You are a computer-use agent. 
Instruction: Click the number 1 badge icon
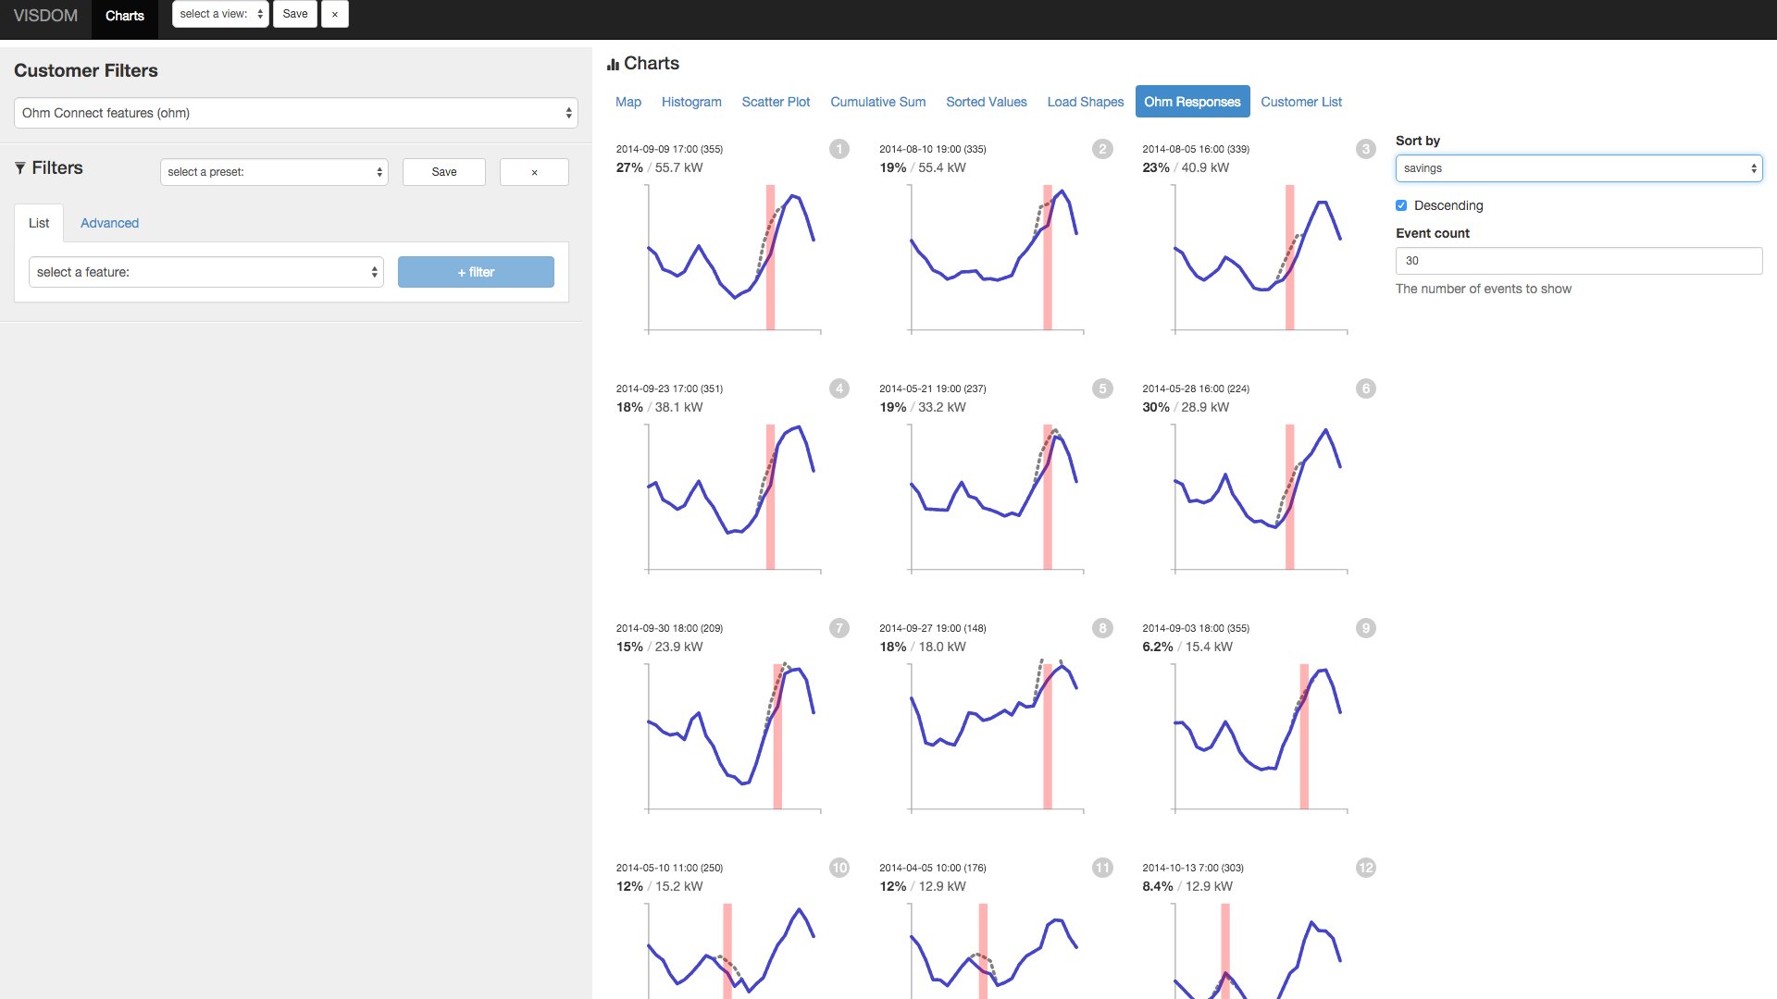pyautogui.click(x=839, y=149)
